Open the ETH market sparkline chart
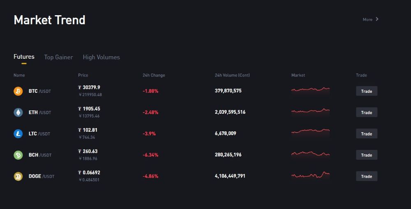Viewport: 411px width, 209px height. pos(310,111)
